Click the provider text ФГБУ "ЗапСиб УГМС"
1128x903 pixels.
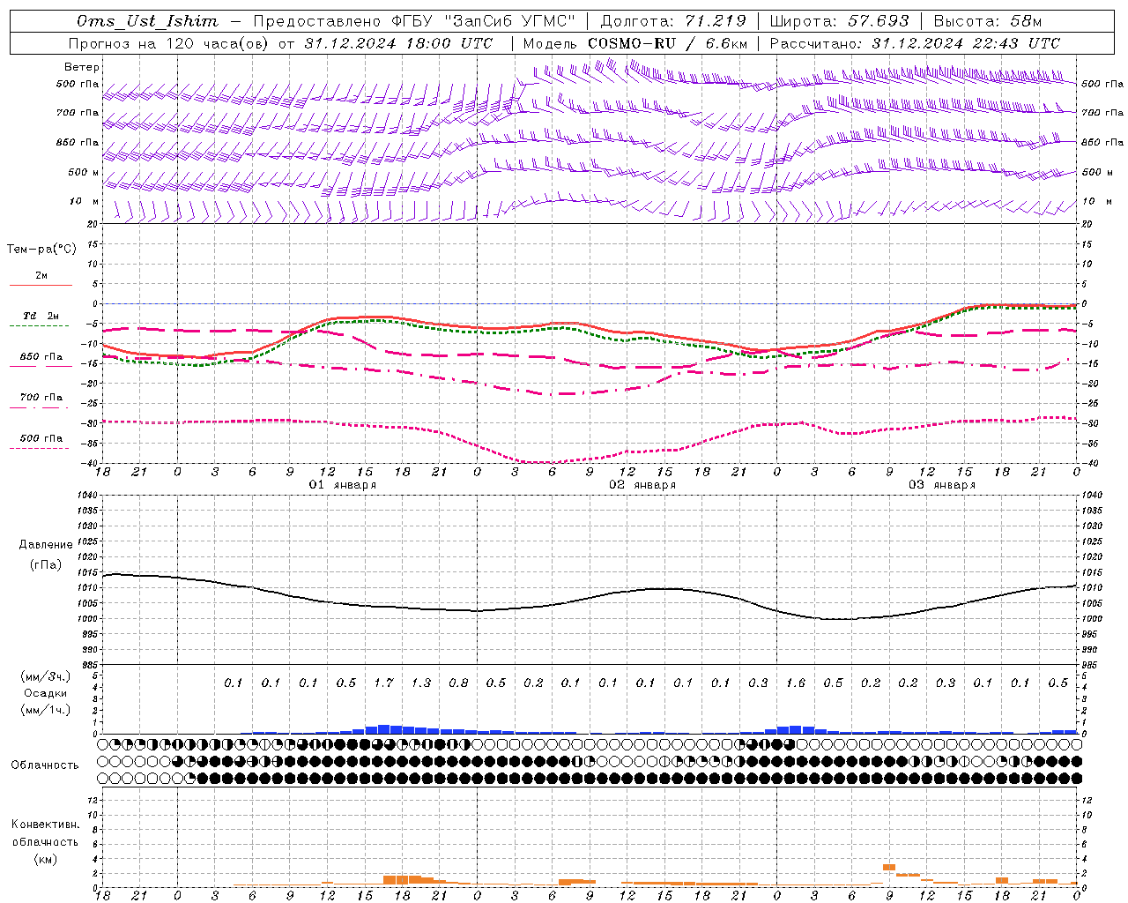click(482, 21)
